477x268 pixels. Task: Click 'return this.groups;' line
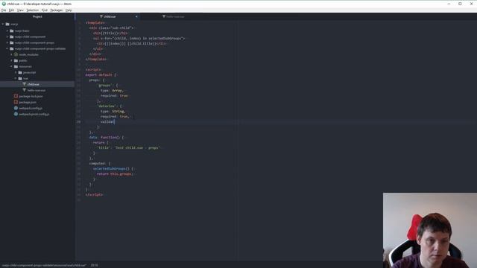pyautogui.click(x=115, y=173)
